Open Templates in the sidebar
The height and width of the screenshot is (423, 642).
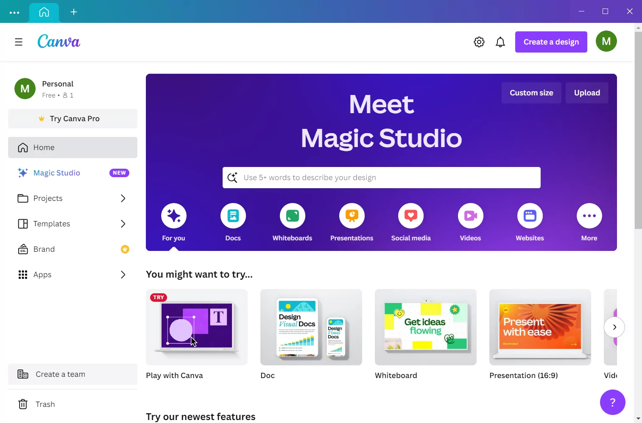(73, 224)
